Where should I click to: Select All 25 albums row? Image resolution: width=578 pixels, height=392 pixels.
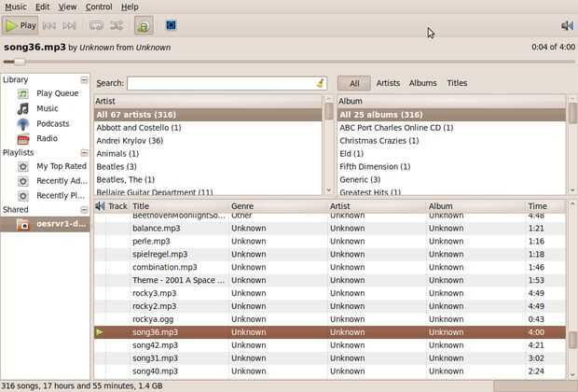click(x=451, y=115)
